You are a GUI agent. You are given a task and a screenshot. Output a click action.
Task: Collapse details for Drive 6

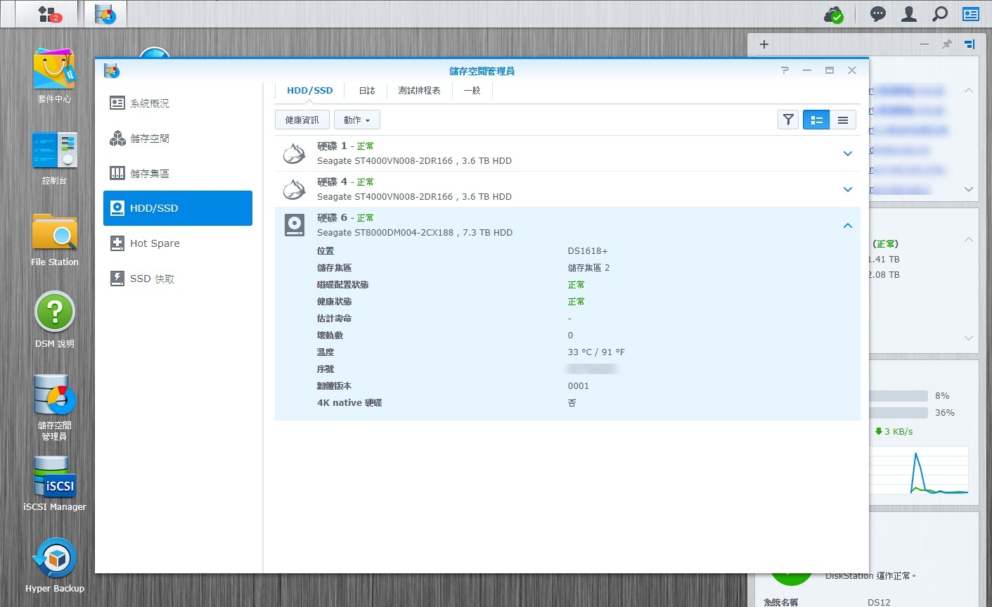point(848,225)
